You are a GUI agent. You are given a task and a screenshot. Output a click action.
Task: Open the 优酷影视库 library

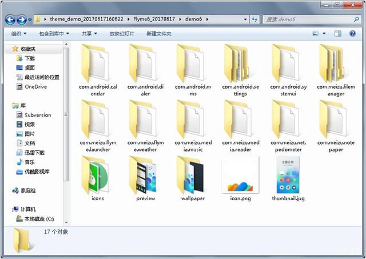pyautogui.click(x=37, y=172)
